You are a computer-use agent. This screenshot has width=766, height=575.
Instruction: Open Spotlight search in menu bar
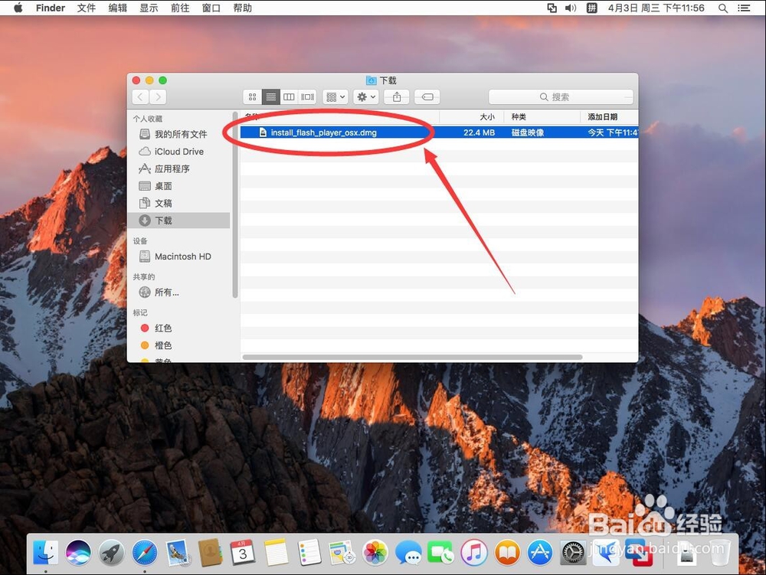(x=723, y=8)
